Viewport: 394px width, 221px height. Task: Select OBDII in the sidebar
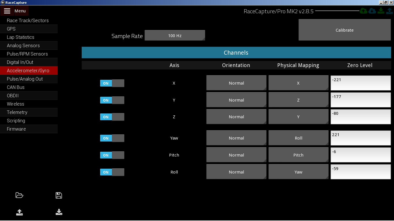point(29,96)
